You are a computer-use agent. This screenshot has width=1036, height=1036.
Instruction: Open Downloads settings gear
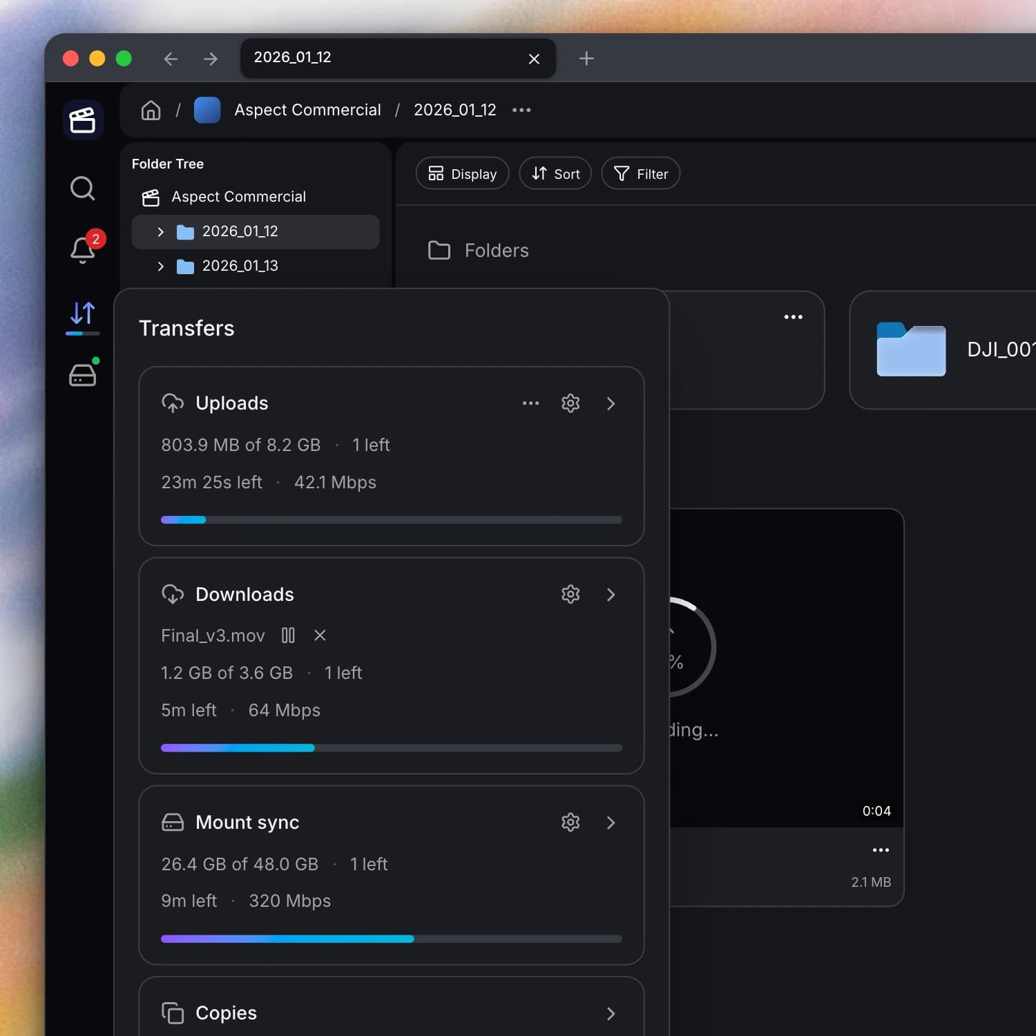pos(570,595)
